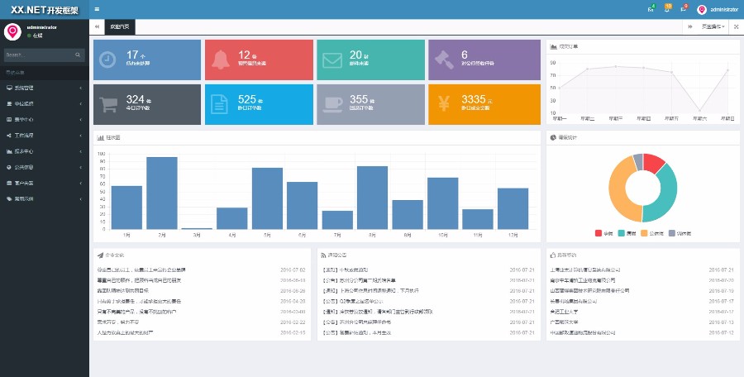Click the bell icon on red tile
This screenshot has width=744, height=377.
click(220, 60)
